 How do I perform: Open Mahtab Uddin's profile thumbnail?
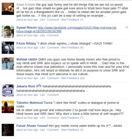[x=8, y=64]
